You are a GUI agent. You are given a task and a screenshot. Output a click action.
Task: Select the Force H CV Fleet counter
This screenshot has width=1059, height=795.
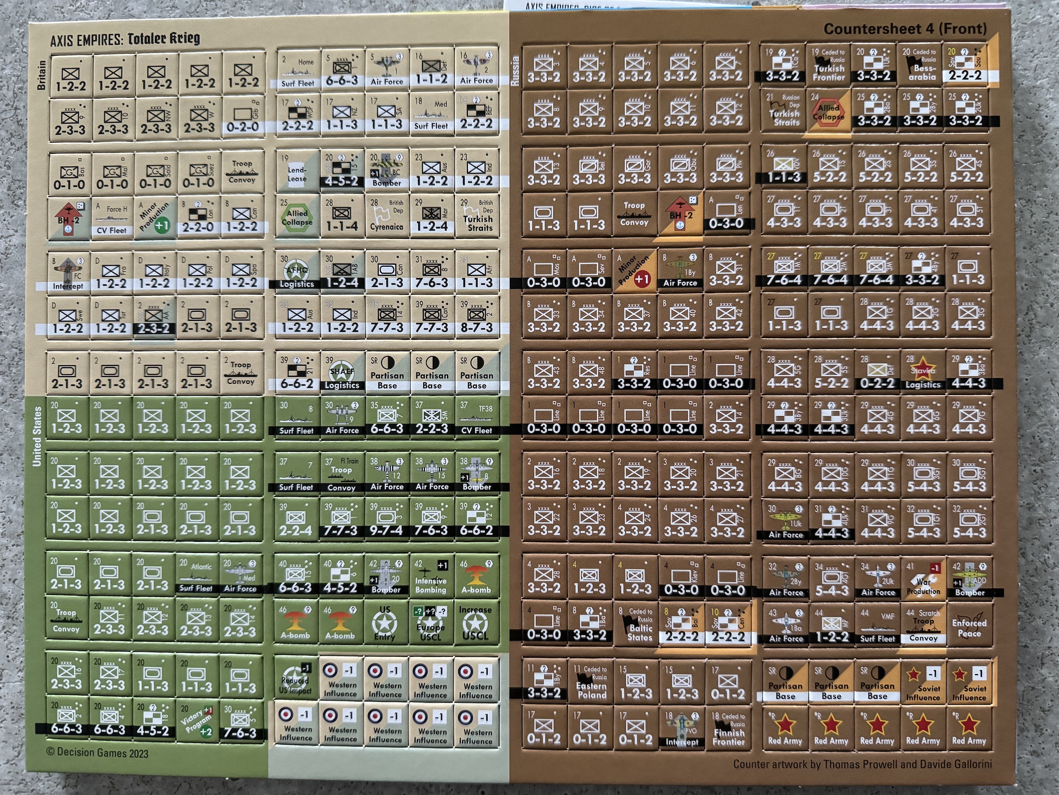[112, 218]
